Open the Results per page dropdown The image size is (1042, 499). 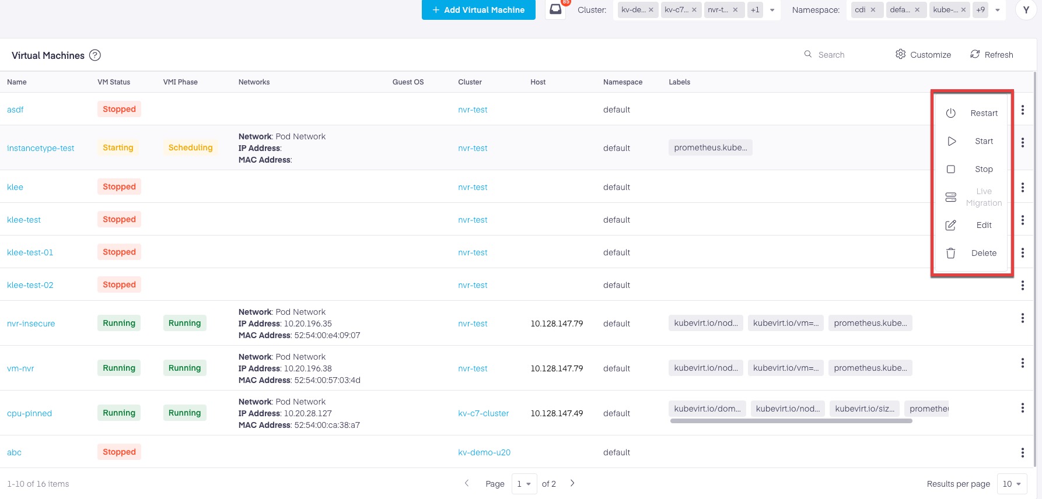(x=1012, y=484)
